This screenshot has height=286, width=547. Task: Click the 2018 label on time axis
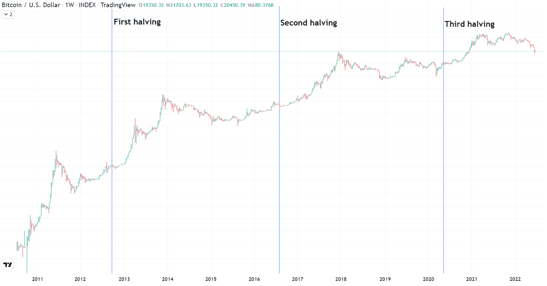coord(341,279)
